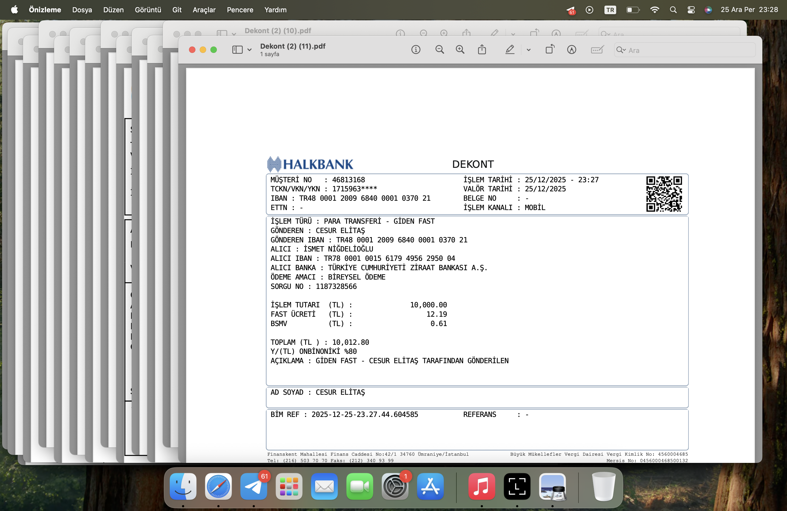The image size is (787, 511).
Task: Open Spotlight search in menu bar
Action: coord(673,10)
